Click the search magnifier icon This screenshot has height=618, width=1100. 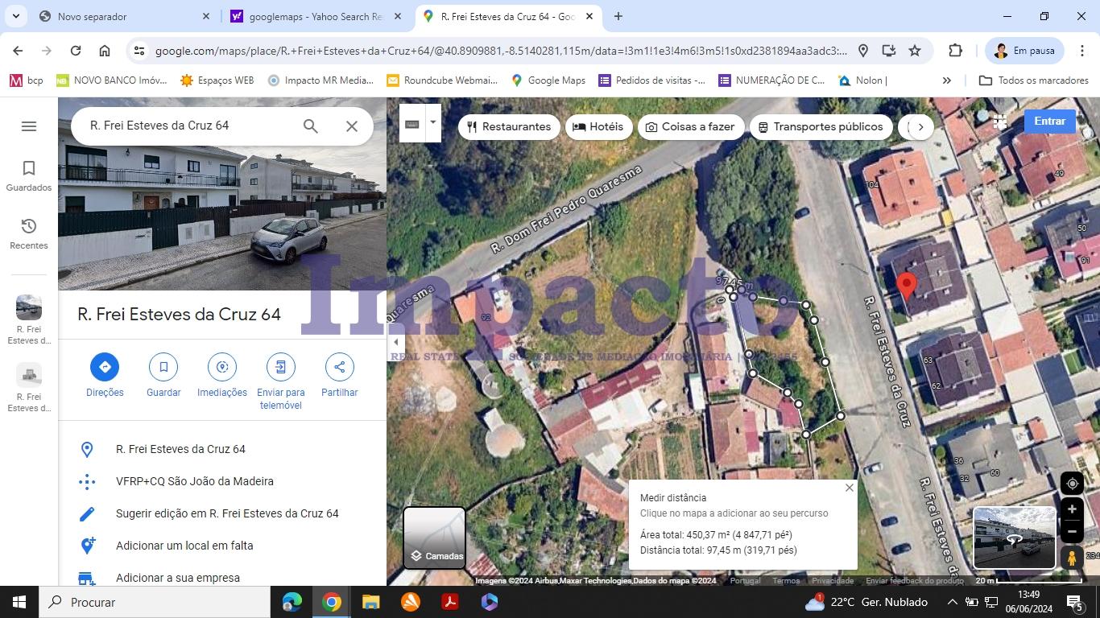(x=310, y=126)
